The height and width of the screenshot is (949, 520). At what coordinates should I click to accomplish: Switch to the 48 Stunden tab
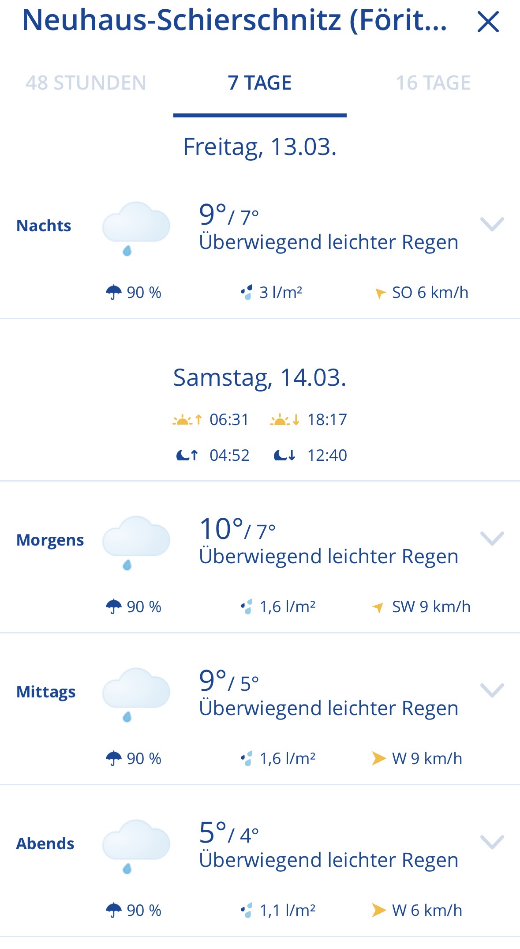86,83
